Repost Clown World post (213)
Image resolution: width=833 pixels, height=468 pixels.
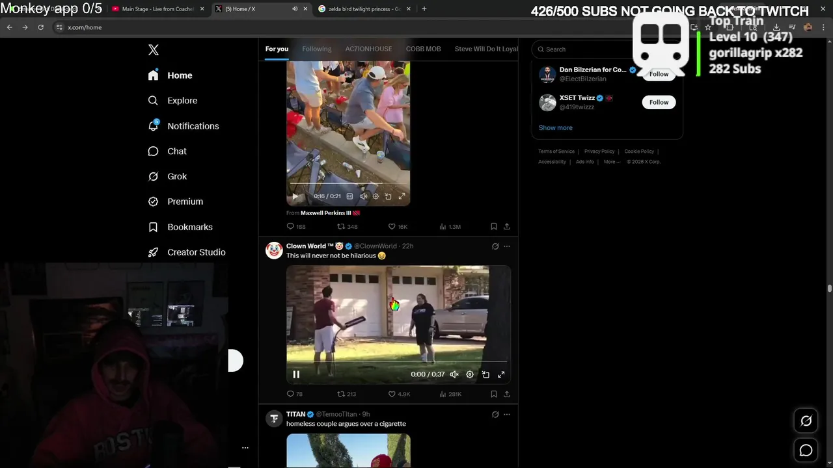tap(346, 394)
